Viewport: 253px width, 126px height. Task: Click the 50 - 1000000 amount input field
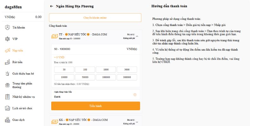pos(96,49)
